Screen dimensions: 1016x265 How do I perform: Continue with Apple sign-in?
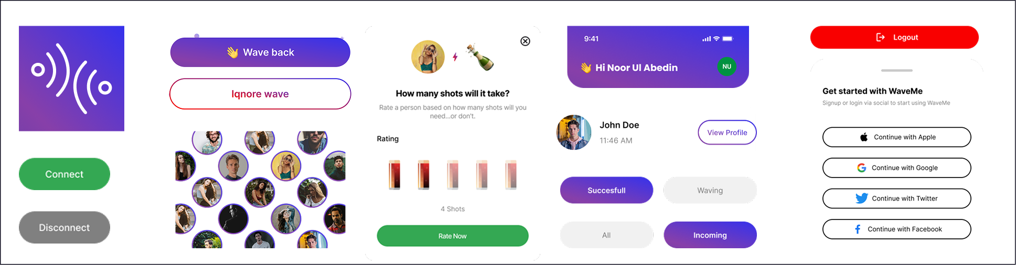(x=896, y=137)
